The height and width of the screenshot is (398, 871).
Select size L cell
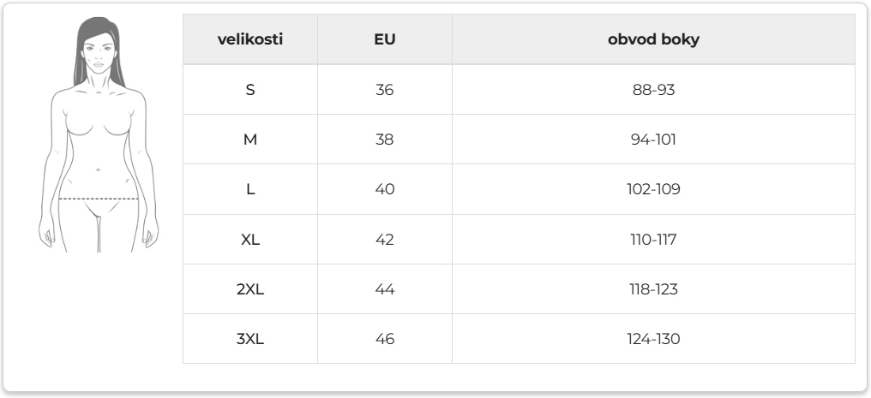coord(250,189)
